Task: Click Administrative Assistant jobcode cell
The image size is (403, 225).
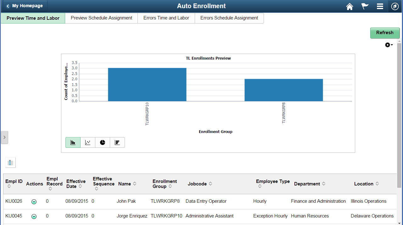Action: coord(210,216)
